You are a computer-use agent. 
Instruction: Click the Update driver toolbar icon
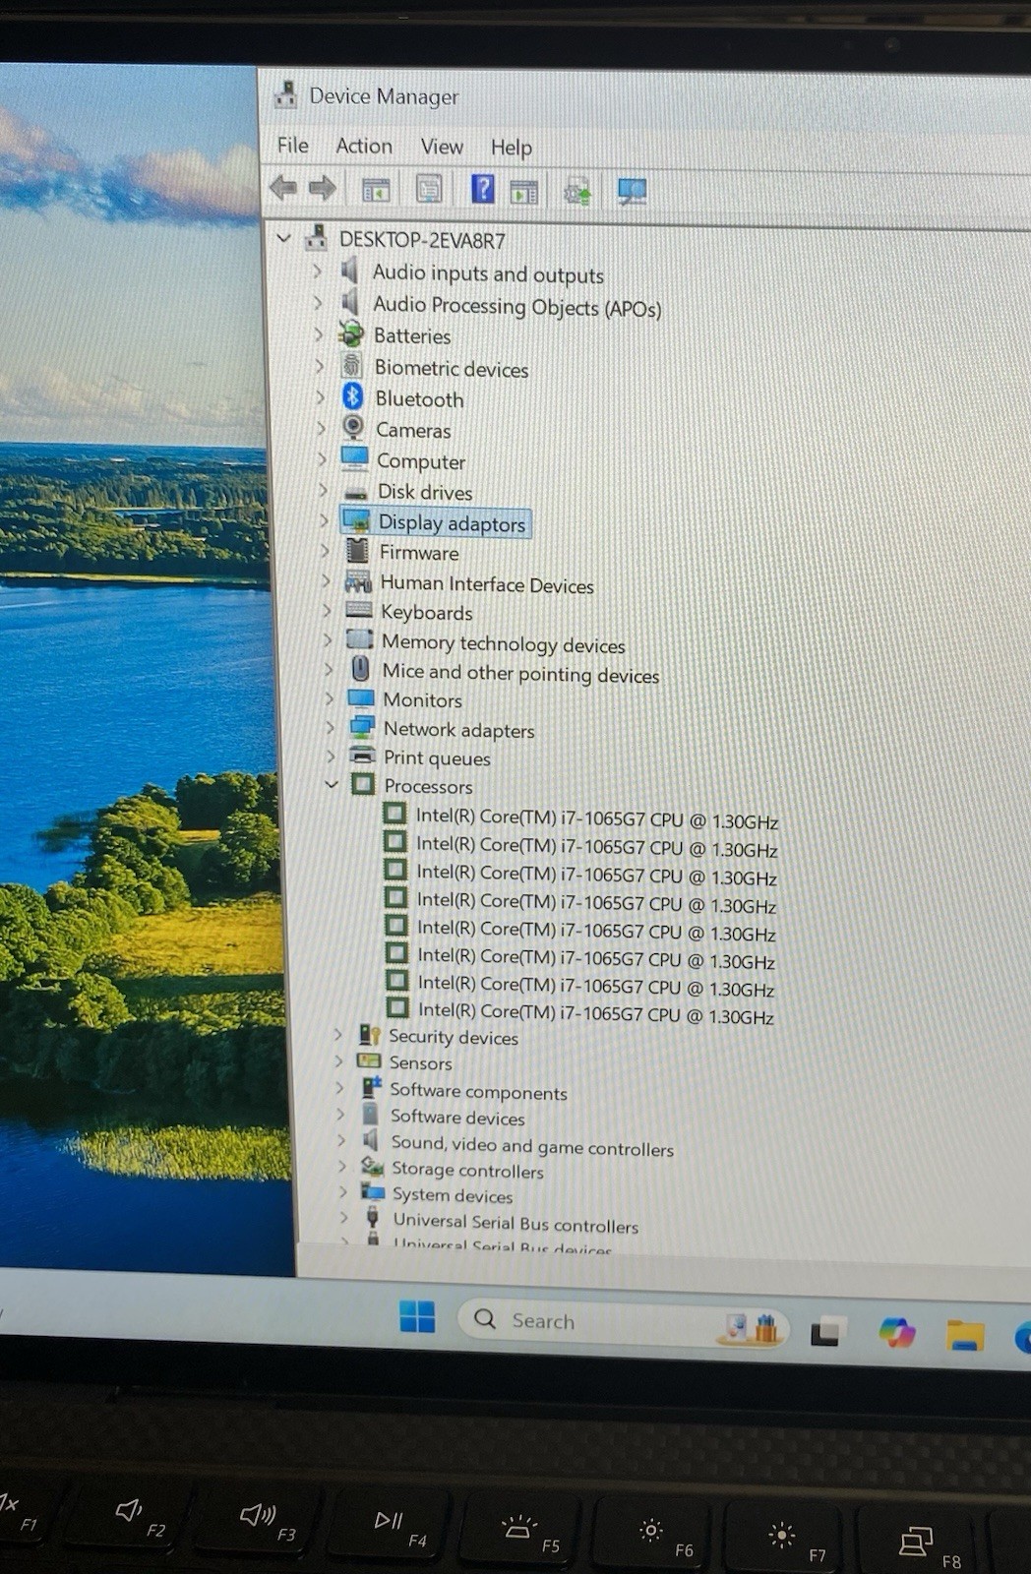pos(577,191)
